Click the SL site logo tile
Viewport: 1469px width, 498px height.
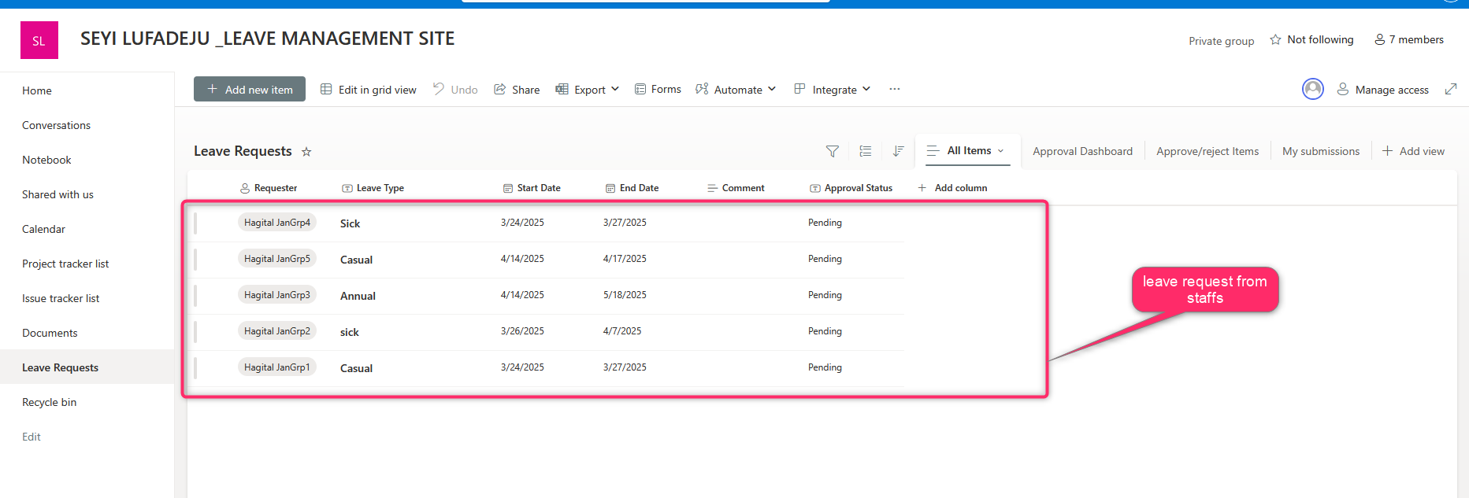tap(39, 40)
